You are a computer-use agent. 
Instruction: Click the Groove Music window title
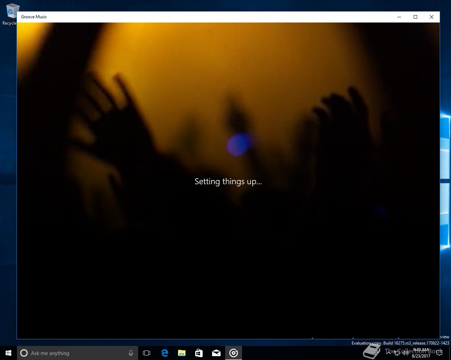[34, 17]
